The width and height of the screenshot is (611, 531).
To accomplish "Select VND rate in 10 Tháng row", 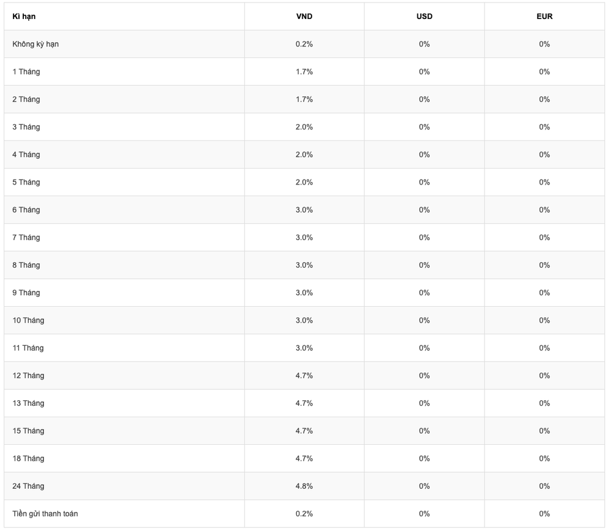I will [304, 320].
